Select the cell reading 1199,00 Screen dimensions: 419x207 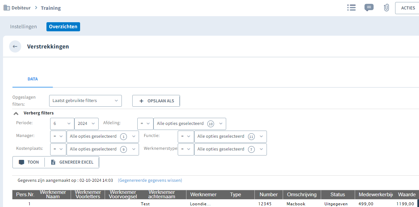point(406,204)
